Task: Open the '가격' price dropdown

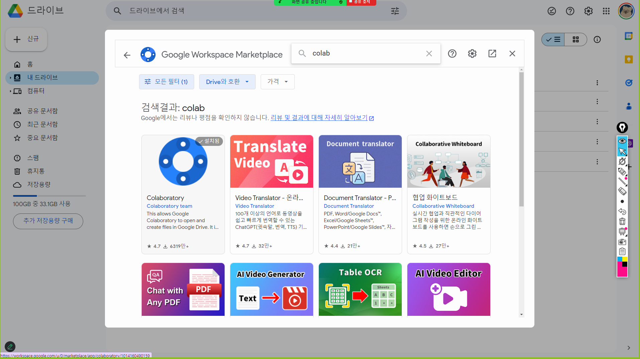Action: 277,82
